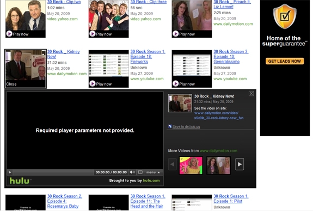Image resolution: width=313 pixels, height=211 pixels.
Task: Open Season 2 Episode 4: Rosemarys Baby link
Action: 65,201
